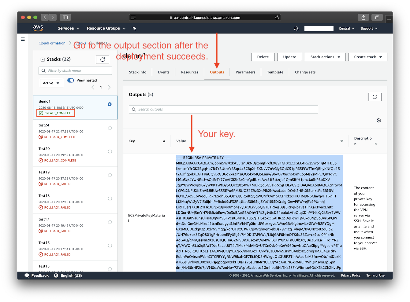Toggle the View nested switch
410x302 pixels.
(71, 80)
